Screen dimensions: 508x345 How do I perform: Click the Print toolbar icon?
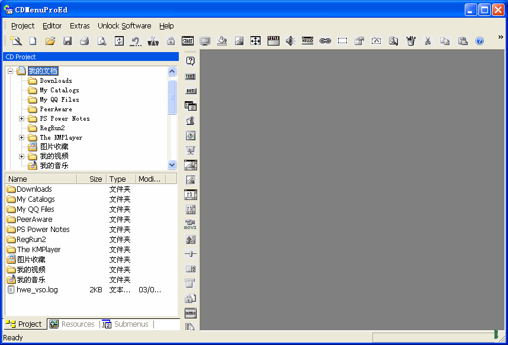[x=85, y=41]
